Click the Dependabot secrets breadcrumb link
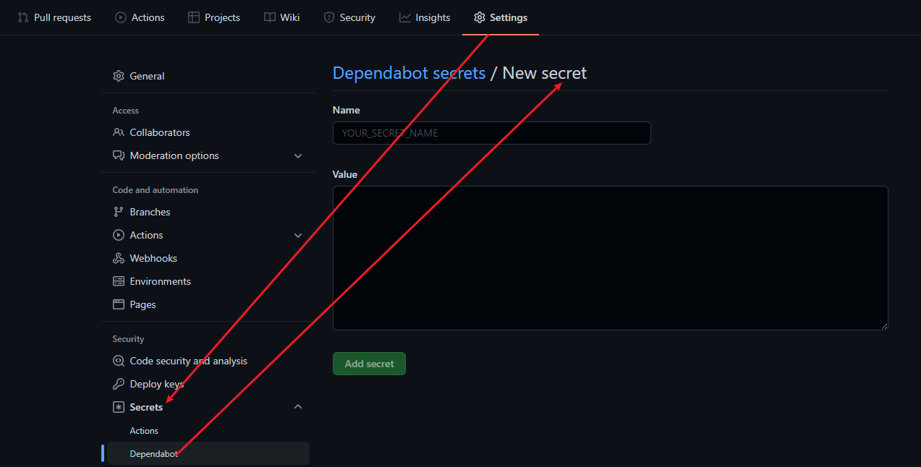Image resolution: width=921 pixels, height=467 pixels. (409, 73)
